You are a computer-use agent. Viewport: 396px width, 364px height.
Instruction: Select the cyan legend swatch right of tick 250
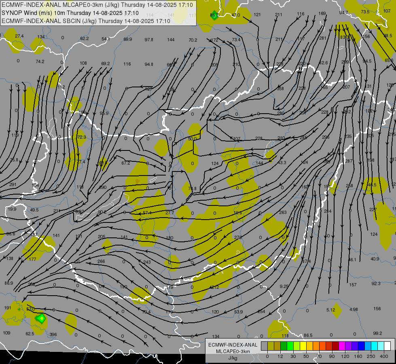pos(374,346)
